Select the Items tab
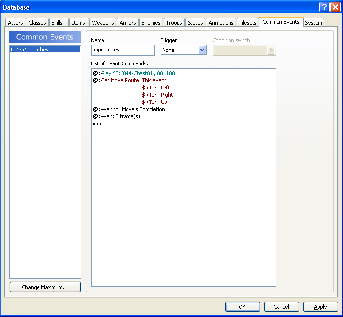This screenshot has height=317, width=343. pyautogui.click(x=78, y=23)
